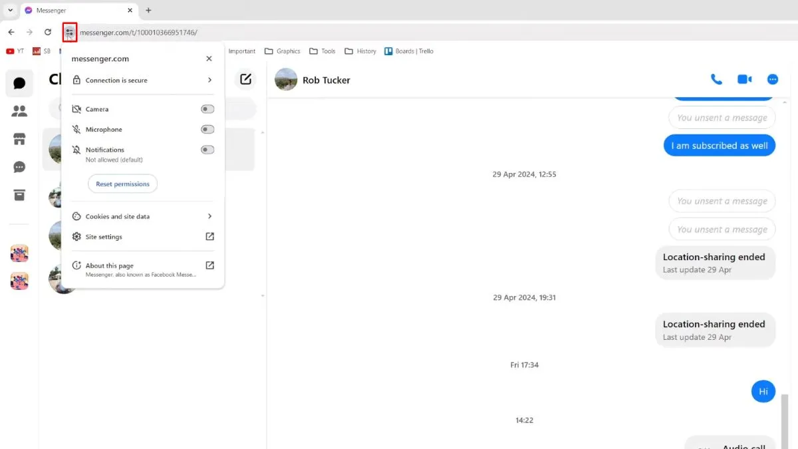Open Marketplace from the Messenger sidebar
Image resolution: width=798 pixels, height=449 pixels.
point(19,138)
